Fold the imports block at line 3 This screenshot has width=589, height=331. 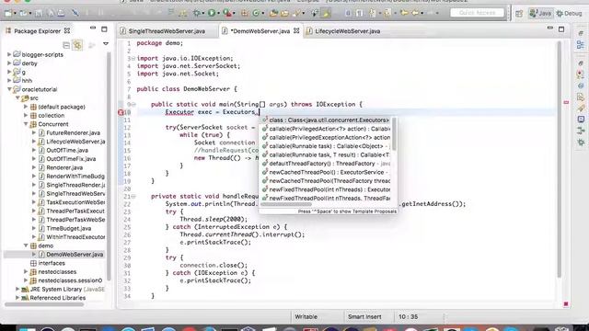tap(133, 59)
